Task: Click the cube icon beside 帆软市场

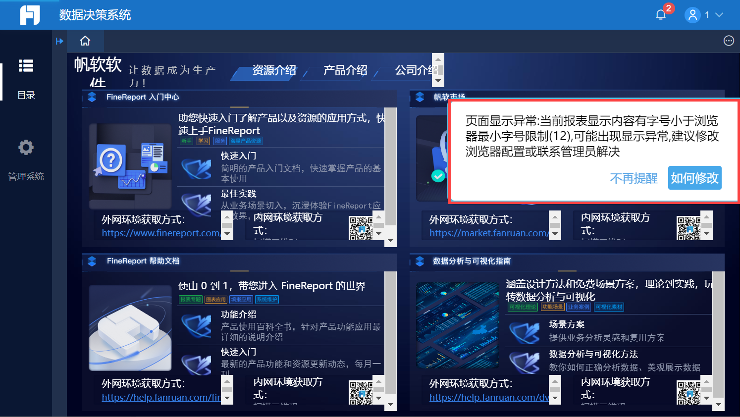Action: coord(420,97)
